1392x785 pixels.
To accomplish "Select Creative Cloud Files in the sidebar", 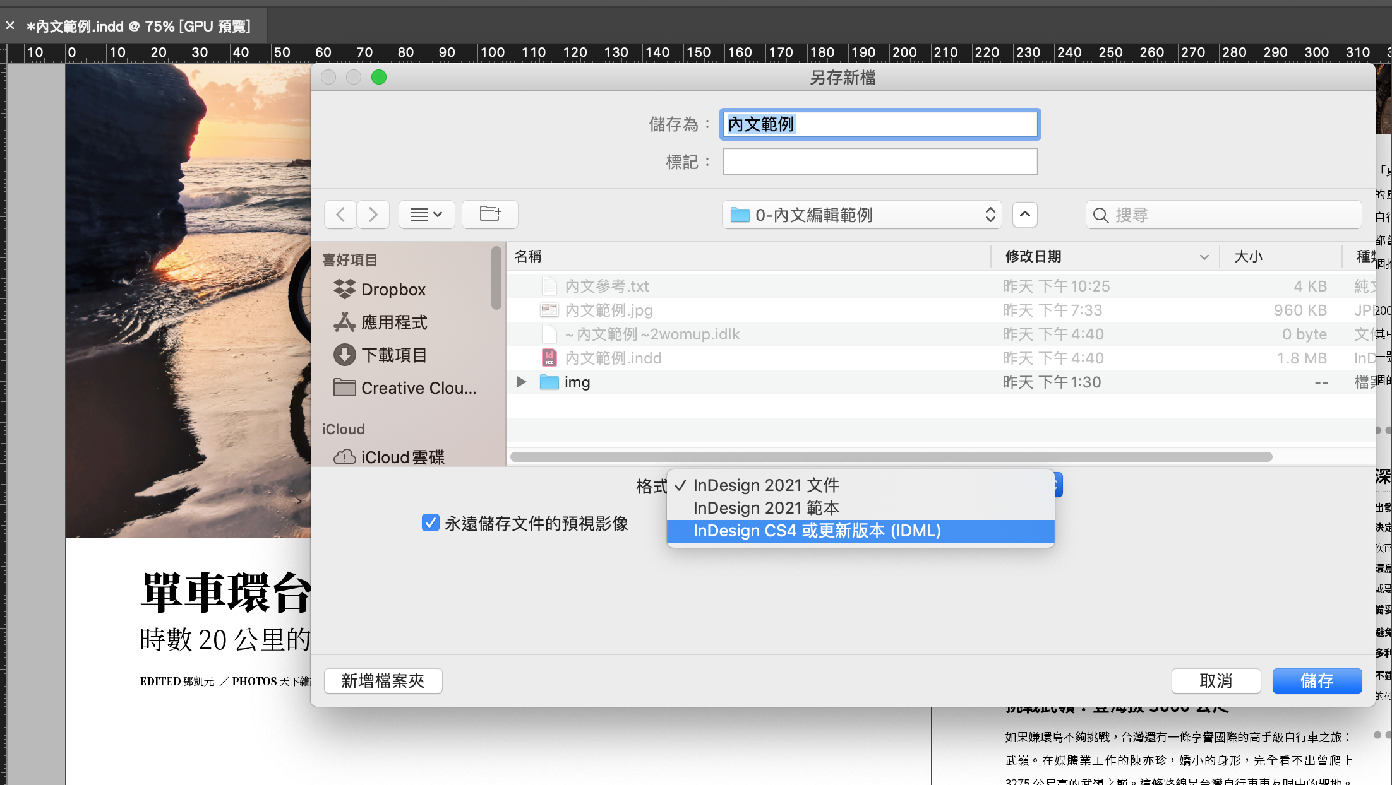I will (418, 388).
